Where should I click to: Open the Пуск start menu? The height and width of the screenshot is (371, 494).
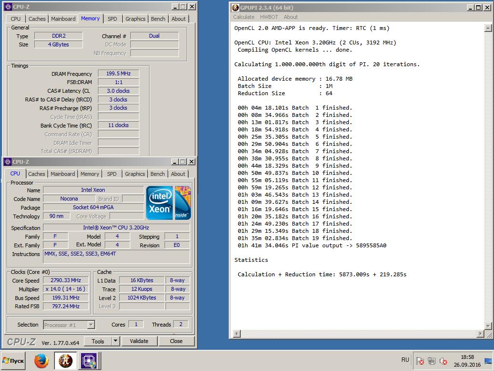point(13,360)
